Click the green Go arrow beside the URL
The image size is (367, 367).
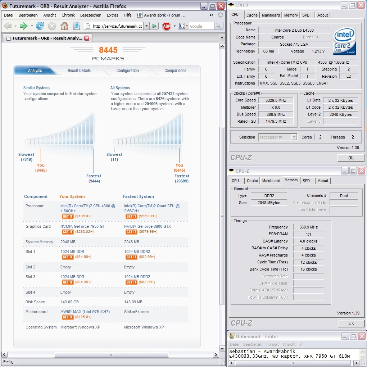click(x=154, y=26)
